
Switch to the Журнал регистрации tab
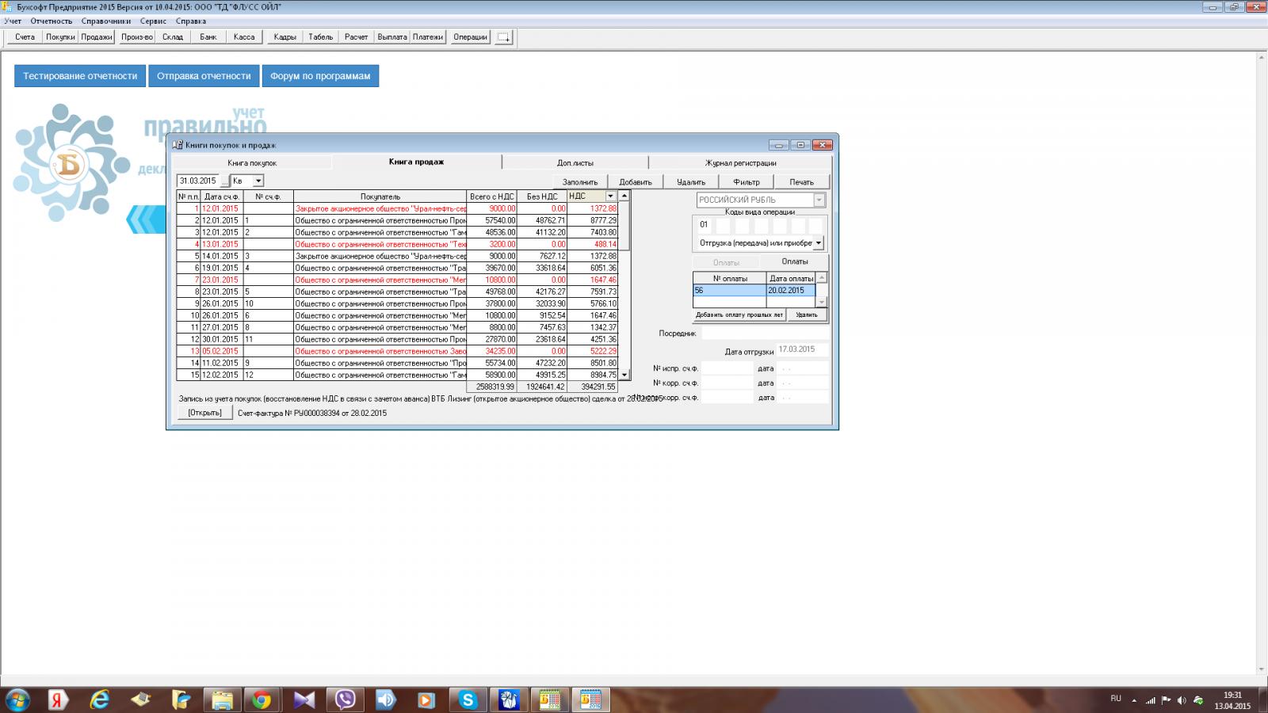tap(740, 163)
